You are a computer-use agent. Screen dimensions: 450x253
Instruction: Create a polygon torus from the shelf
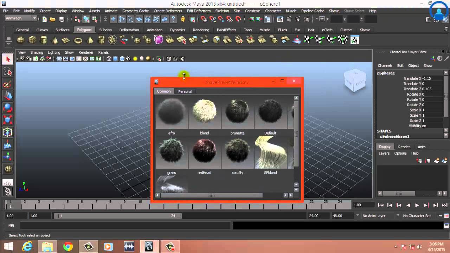click(x=78, y=40)
